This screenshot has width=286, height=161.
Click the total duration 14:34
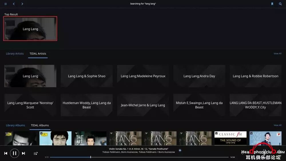[x=232, y=157]
